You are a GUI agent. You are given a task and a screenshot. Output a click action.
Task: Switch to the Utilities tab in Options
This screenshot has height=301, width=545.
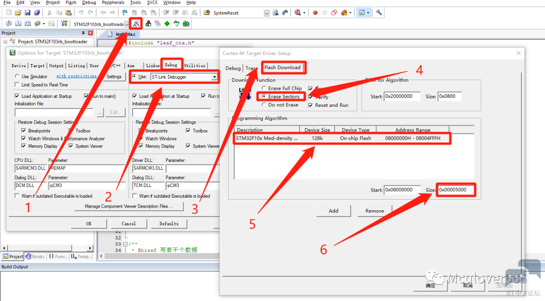point(195,66)
